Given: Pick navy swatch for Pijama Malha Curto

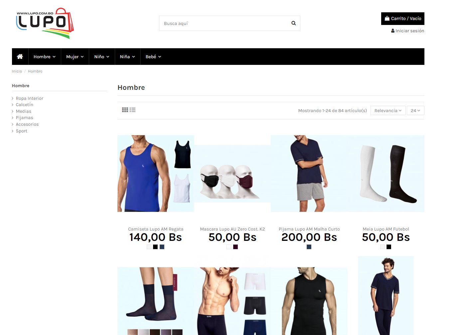Looking at the screenshot, I should tap(309, 247).
